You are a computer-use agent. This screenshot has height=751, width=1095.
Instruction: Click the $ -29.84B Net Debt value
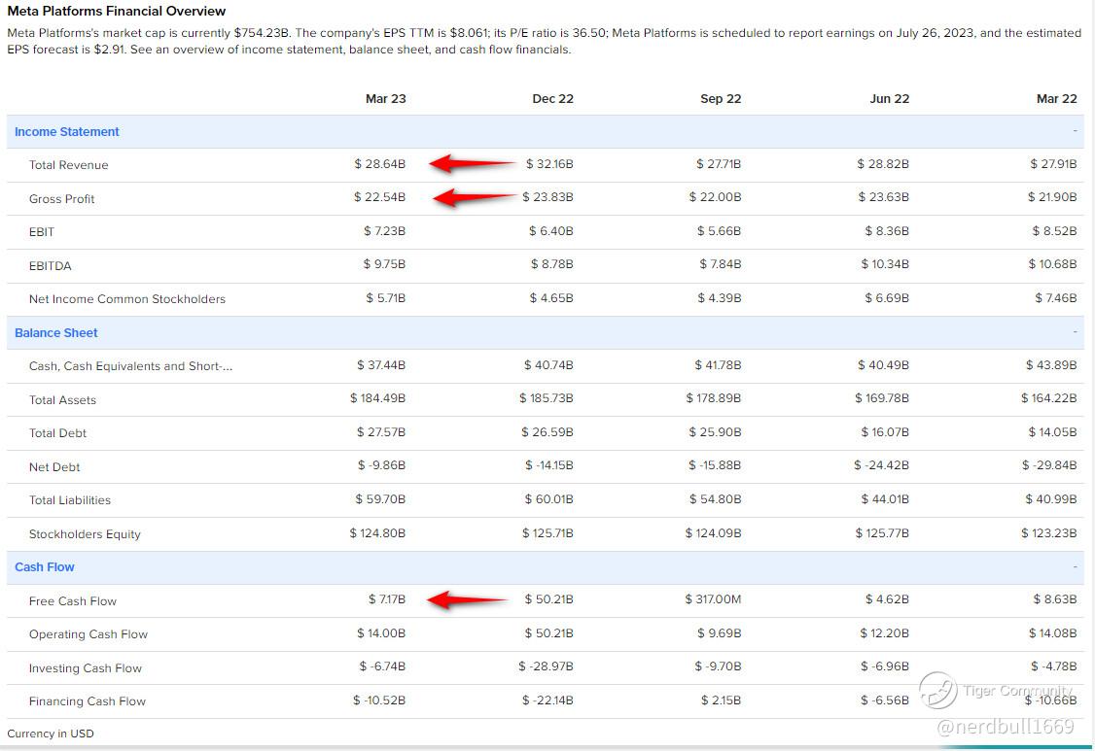(1049, 465)
